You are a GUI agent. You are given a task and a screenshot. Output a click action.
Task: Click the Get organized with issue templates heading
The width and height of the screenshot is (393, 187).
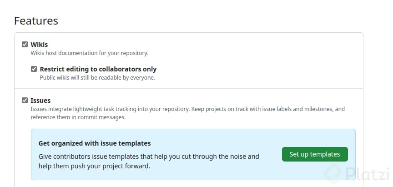click(95, 143)
